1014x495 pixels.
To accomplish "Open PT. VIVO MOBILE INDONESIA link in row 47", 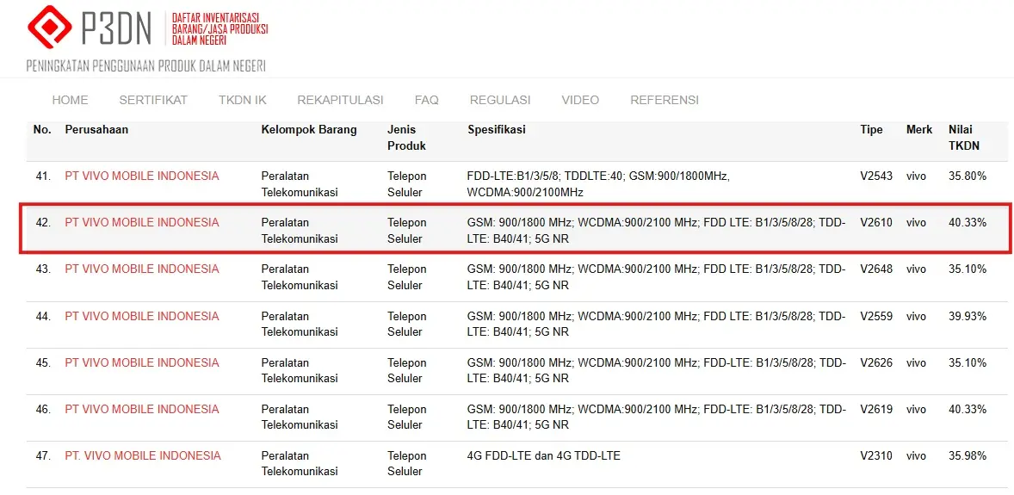I will 143,456.
